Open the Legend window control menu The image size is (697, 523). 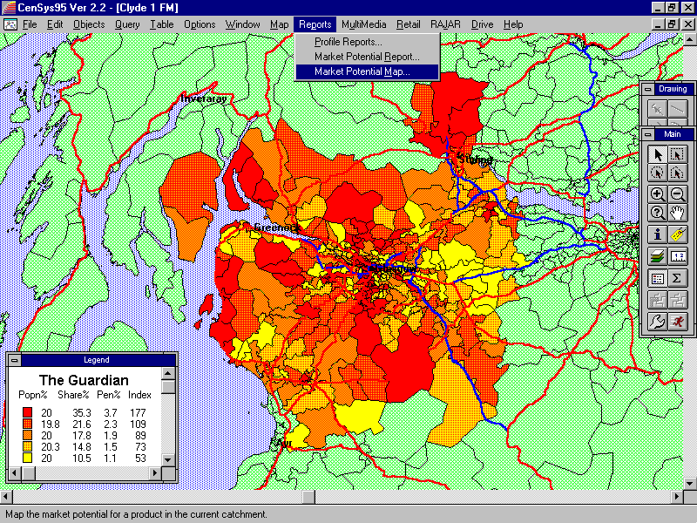15,360
